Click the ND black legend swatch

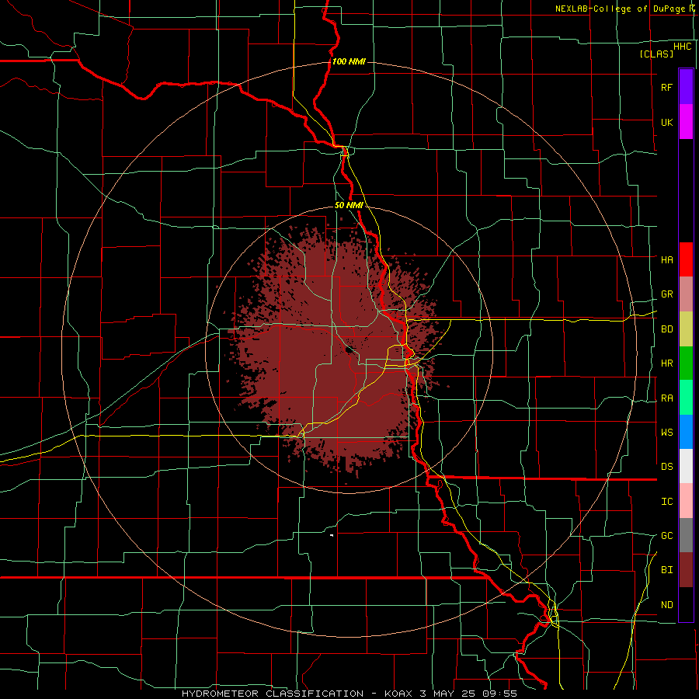[686, 604]
